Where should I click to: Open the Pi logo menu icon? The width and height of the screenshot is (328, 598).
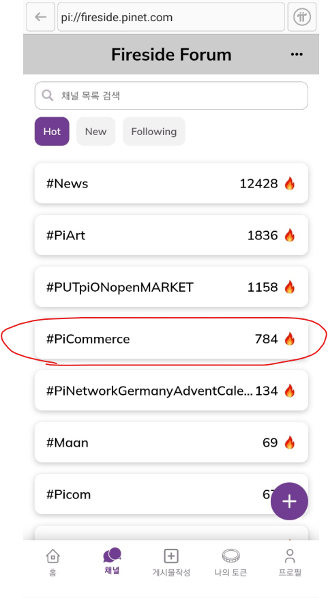pyautogui.click(x=301, y=17)
